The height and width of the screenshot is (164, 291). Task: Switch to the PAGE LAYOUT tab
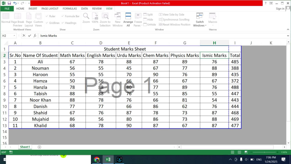pyautogui.click(x=50, y=8)
